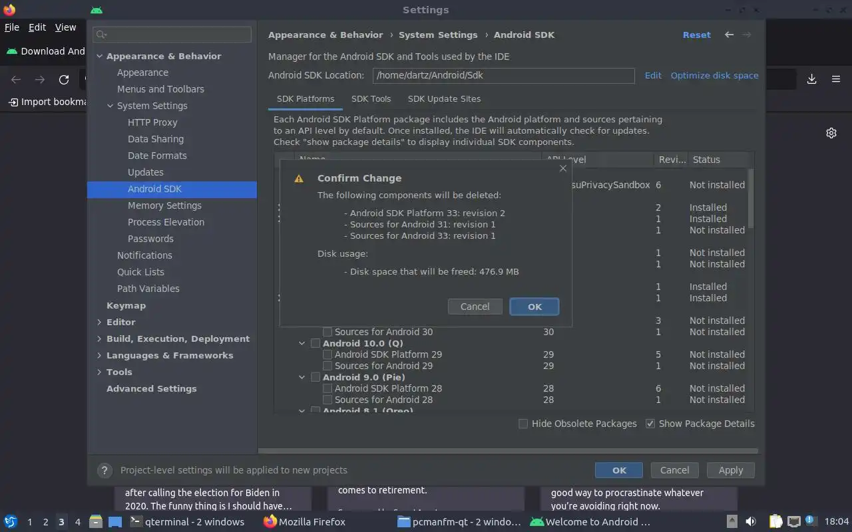
Task: Uncheck Show Package Details
Action: point(650,424)
